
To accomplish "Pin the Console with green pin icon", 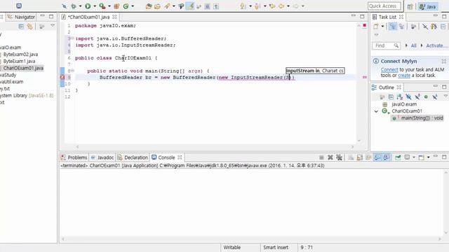I will tap(398, 157).
